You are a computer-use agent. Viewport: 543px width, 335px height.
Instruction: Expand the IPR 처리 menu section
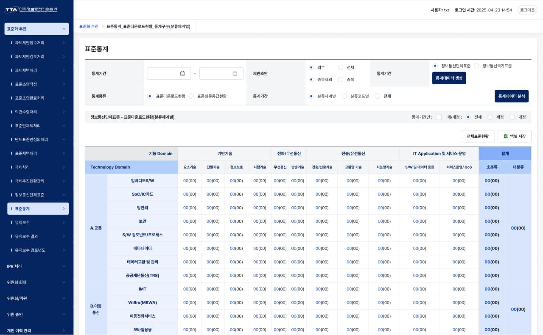pos(64,266)
